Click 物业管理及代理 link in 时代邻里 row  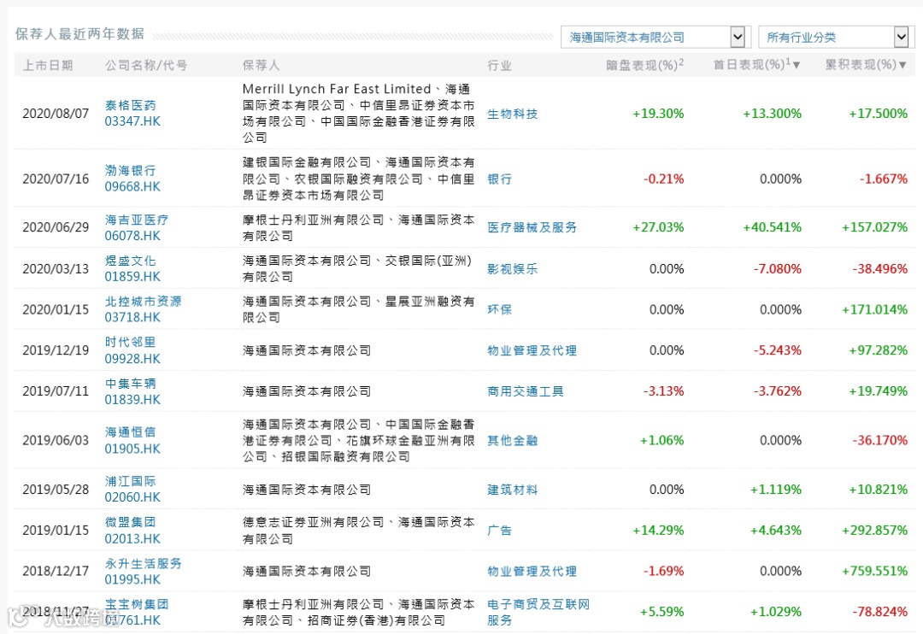tap(532, 351)
